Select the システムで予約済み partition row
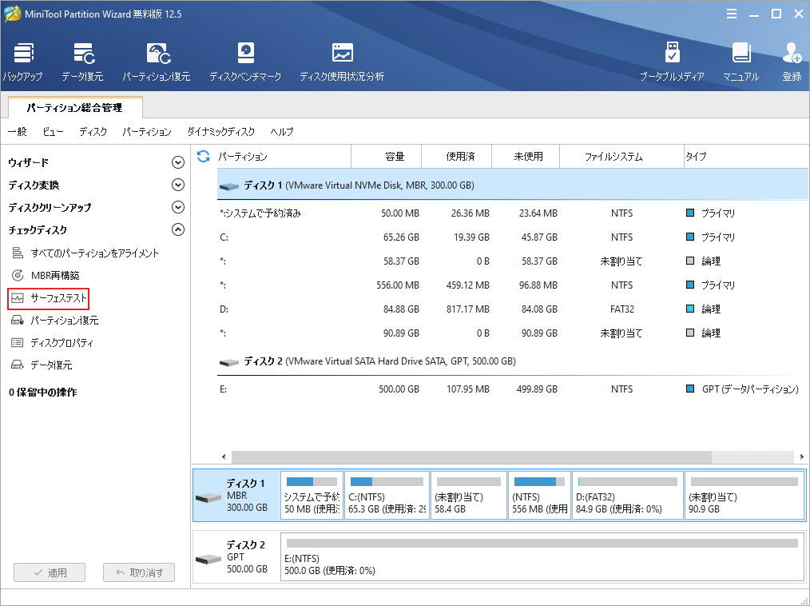 point(513,213)
